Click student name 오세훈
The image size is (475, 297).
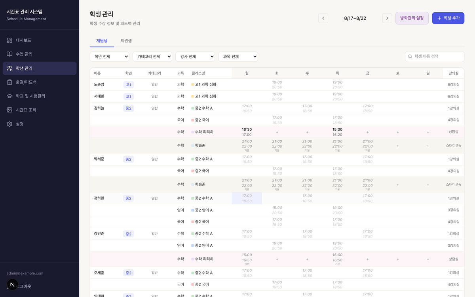(99, 273)
